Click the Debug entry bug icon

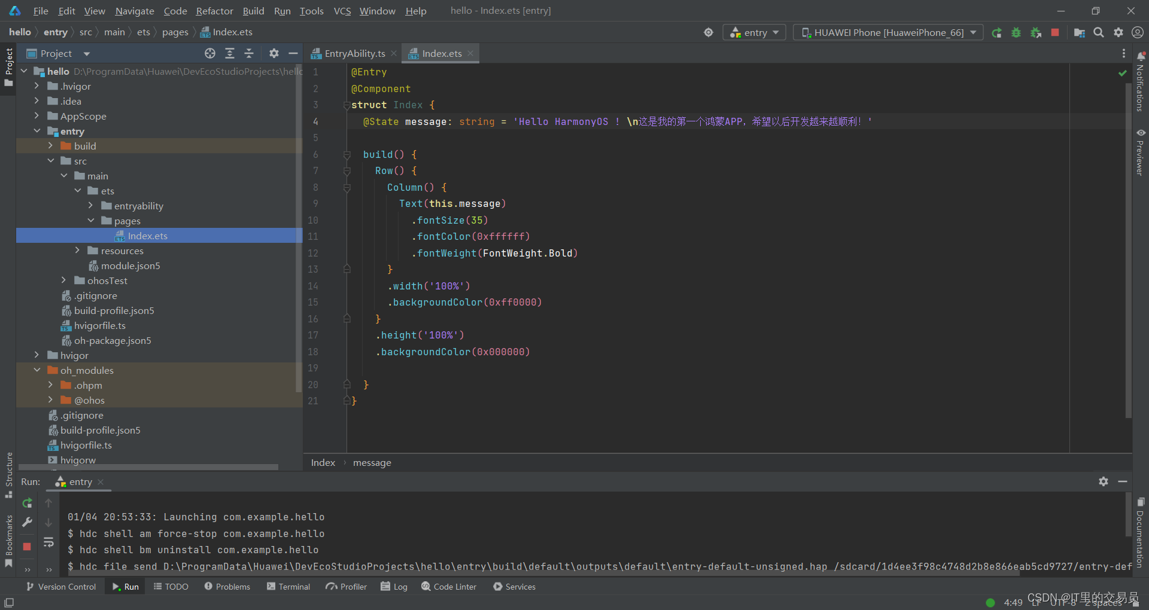tap(1016, 33)
